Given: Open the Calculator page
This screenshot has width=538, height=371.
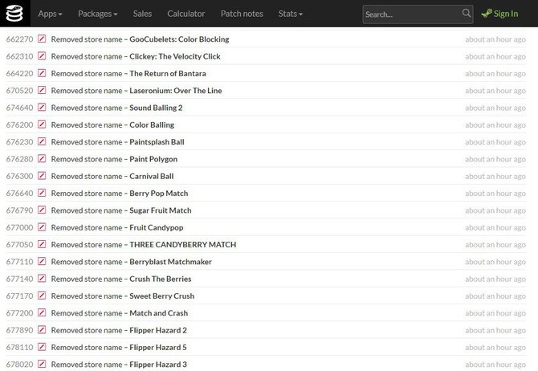Looking at the screenshot, I should tap(186, 14).
